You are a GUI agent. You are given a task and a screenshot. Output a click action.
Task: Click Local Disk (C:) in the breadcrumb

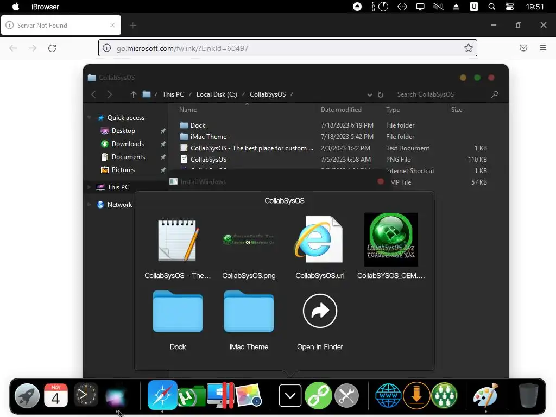(x=217, y=94)
